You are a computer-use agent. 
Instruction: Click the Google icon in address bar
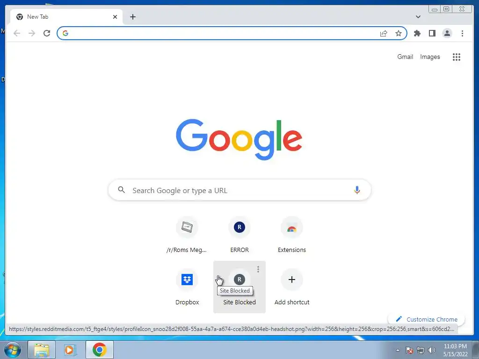pos(65,33)
